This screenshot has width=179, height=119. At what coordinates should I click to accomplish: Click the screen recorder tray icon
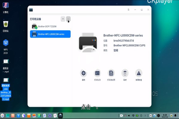pos(121,116)
